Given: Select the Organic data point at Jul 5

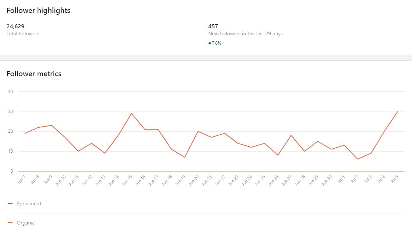Looking at the screenshot, I should point(398,112).
